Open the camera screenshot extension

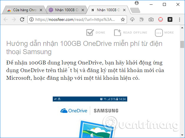point(151,19)
